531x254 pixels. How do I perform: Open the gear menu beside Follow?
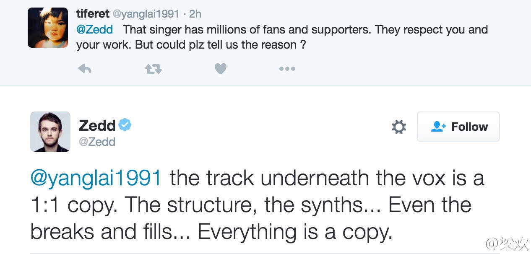point(398,127)
